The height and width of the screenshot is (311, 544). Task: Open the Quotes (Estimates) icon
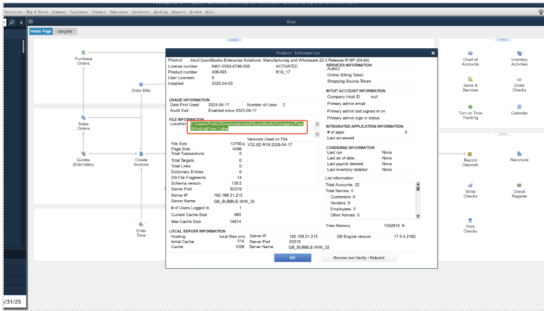click(x=83, y=153)
